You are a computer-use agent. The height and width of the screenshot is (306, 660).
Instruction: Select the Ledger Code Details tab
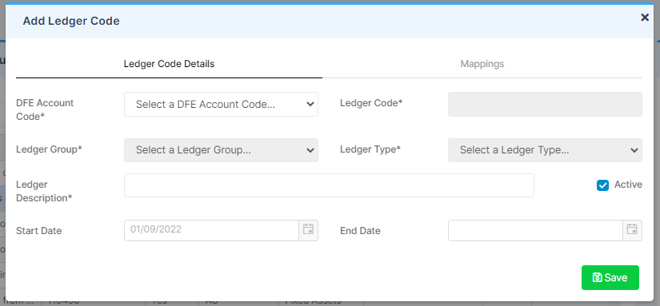(170, 64)
